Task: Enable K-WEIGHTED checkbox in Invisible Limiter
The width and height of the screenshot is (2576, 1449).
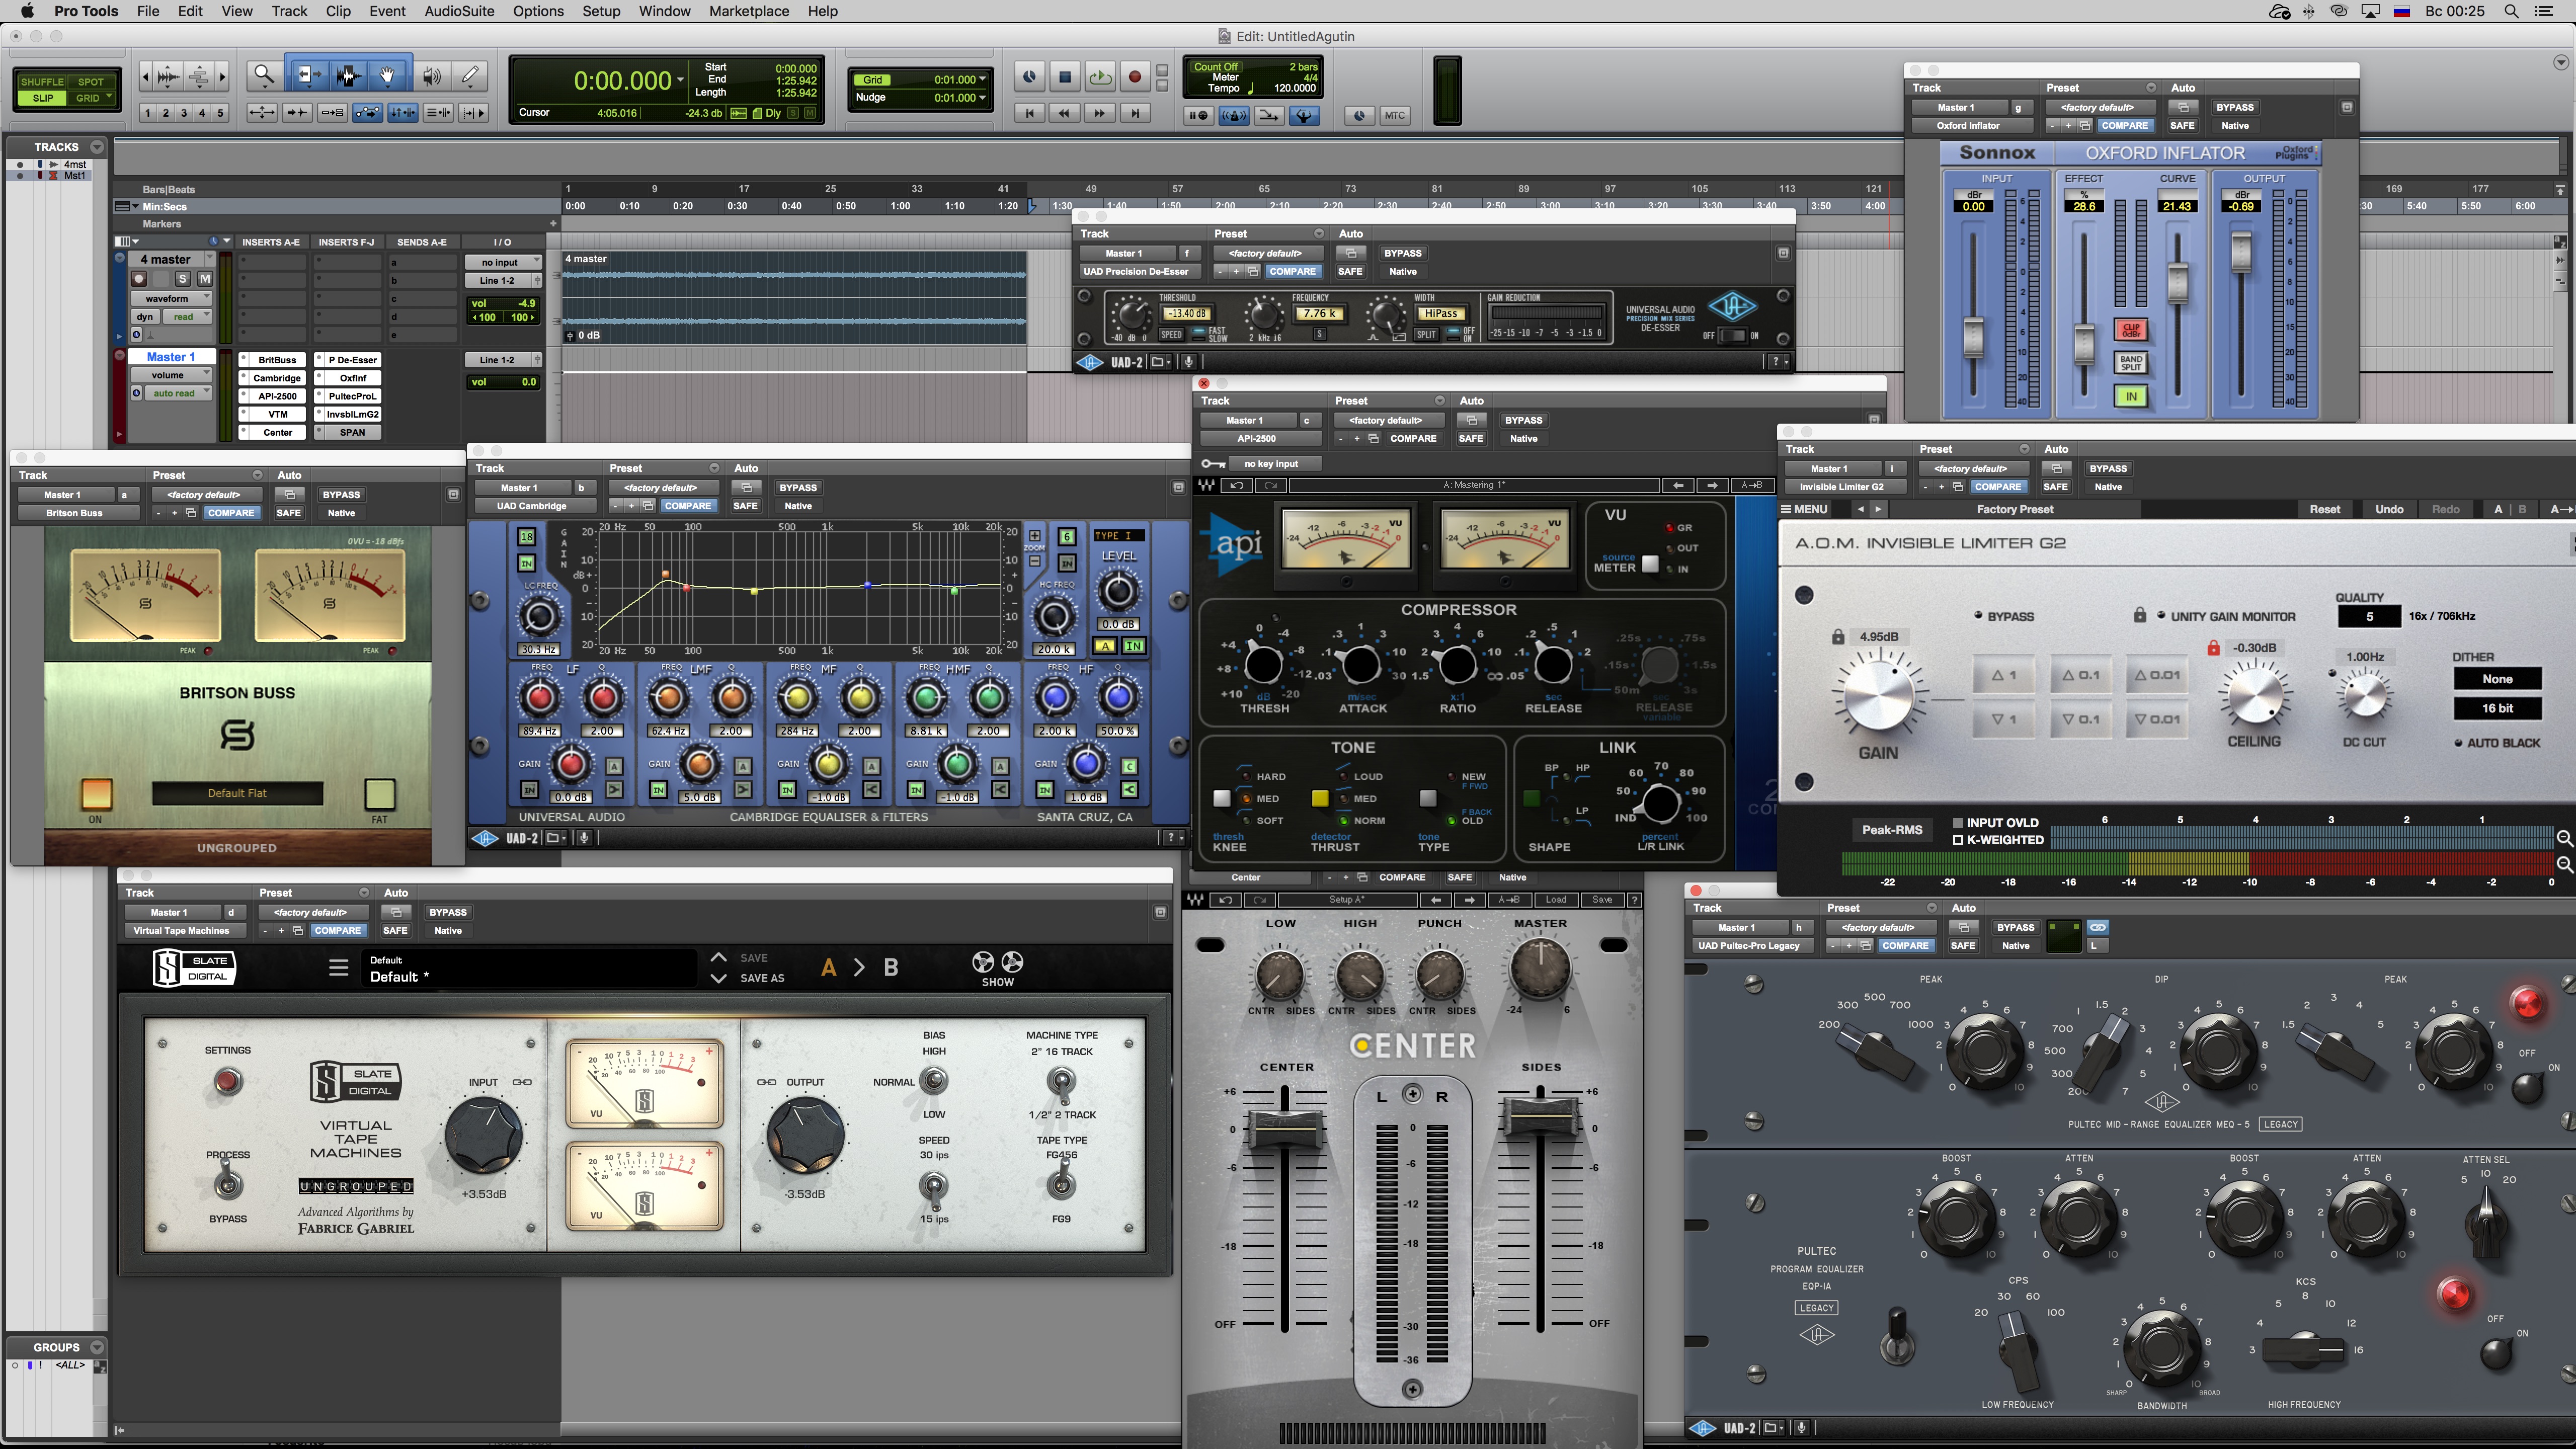Action: [x=1958, y=840]
